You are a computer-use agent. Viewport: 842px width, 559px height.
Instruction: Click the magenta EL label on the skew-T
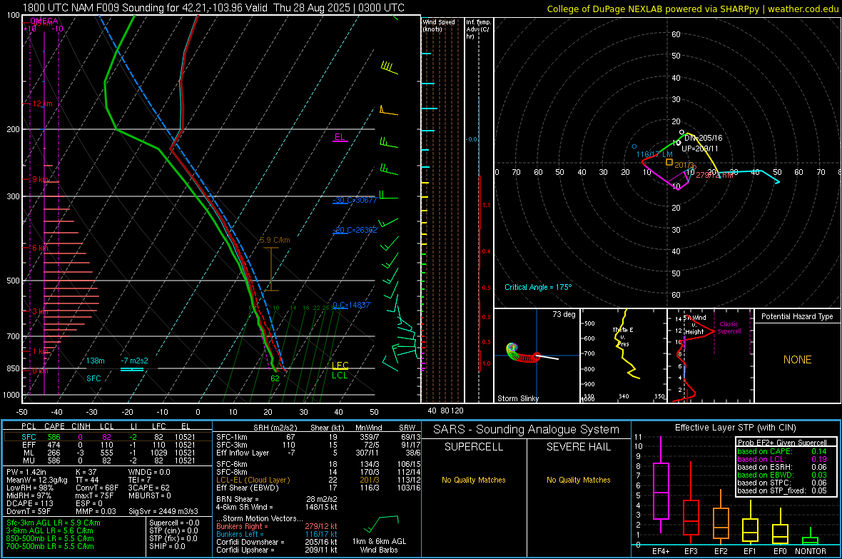(340, 137)
